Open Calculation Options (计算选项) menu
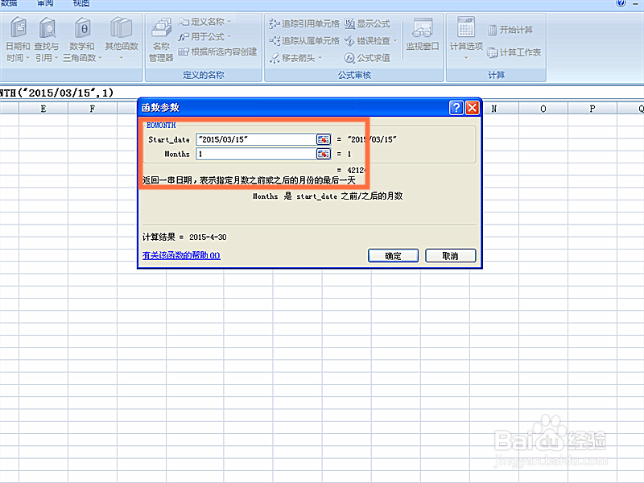Image resolution: width=644 pixels, height=483 pixels. [466, 39]
